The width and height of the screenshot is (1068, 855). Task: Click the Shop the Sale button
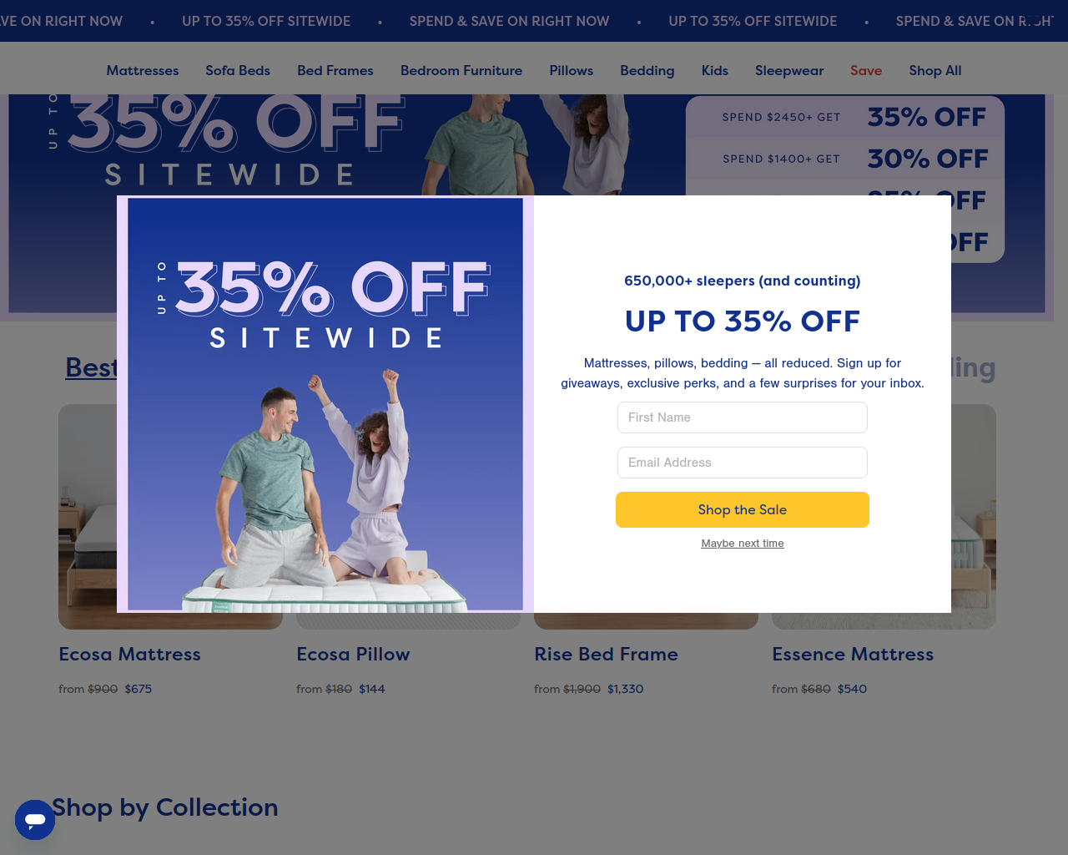click(743, 509)
